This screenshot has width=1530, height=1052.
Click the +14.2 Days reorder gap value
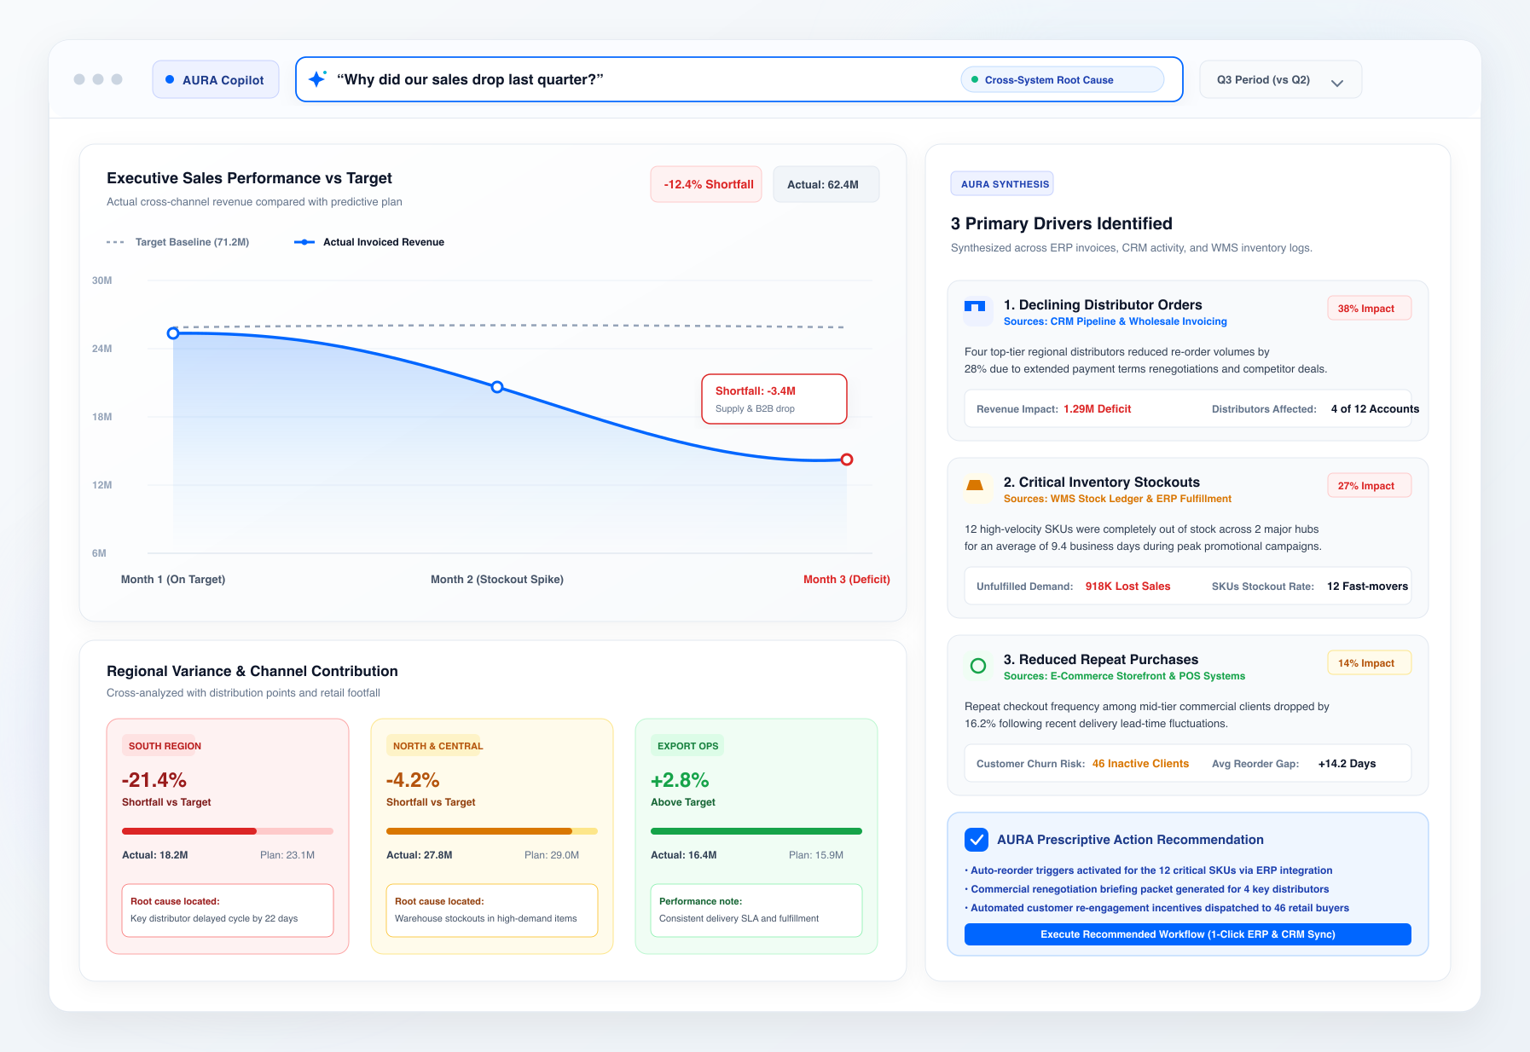(x=1347, y=764)
